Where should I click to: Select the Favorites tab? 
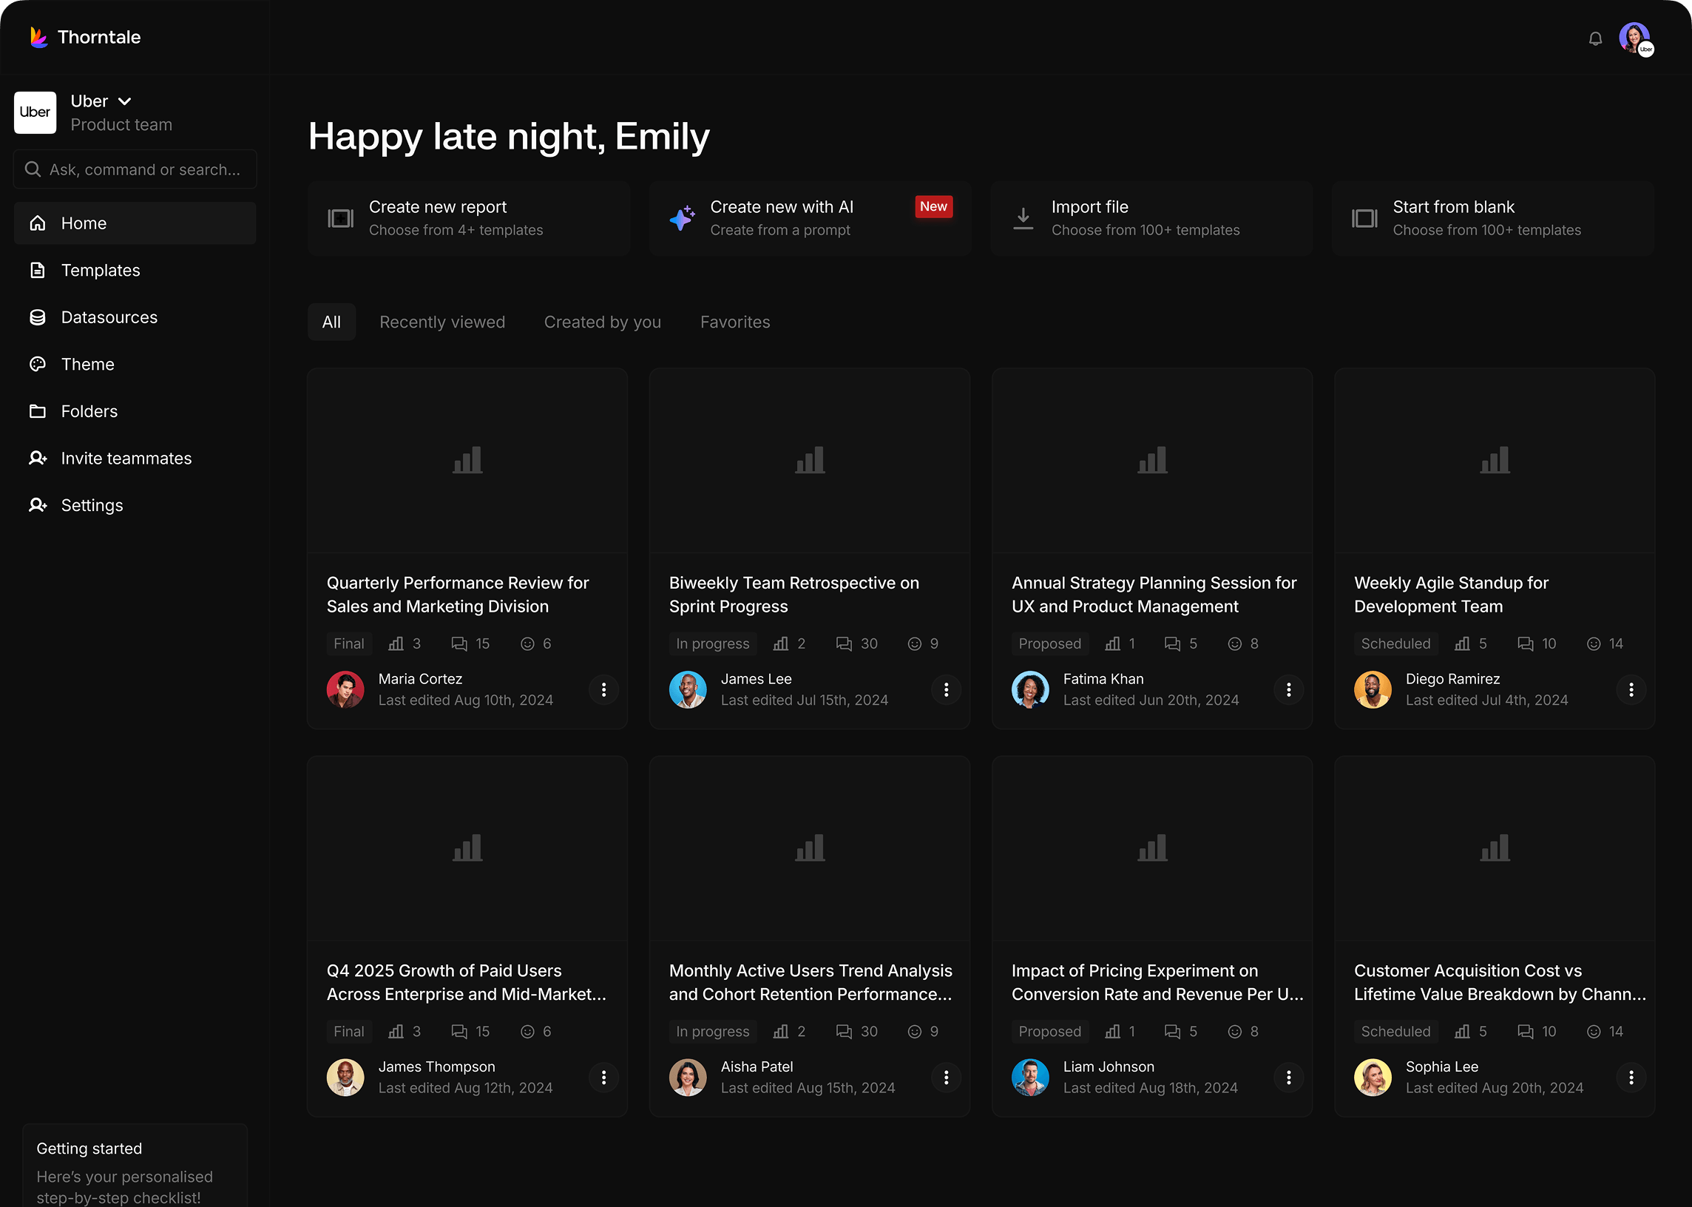point(734,322)
